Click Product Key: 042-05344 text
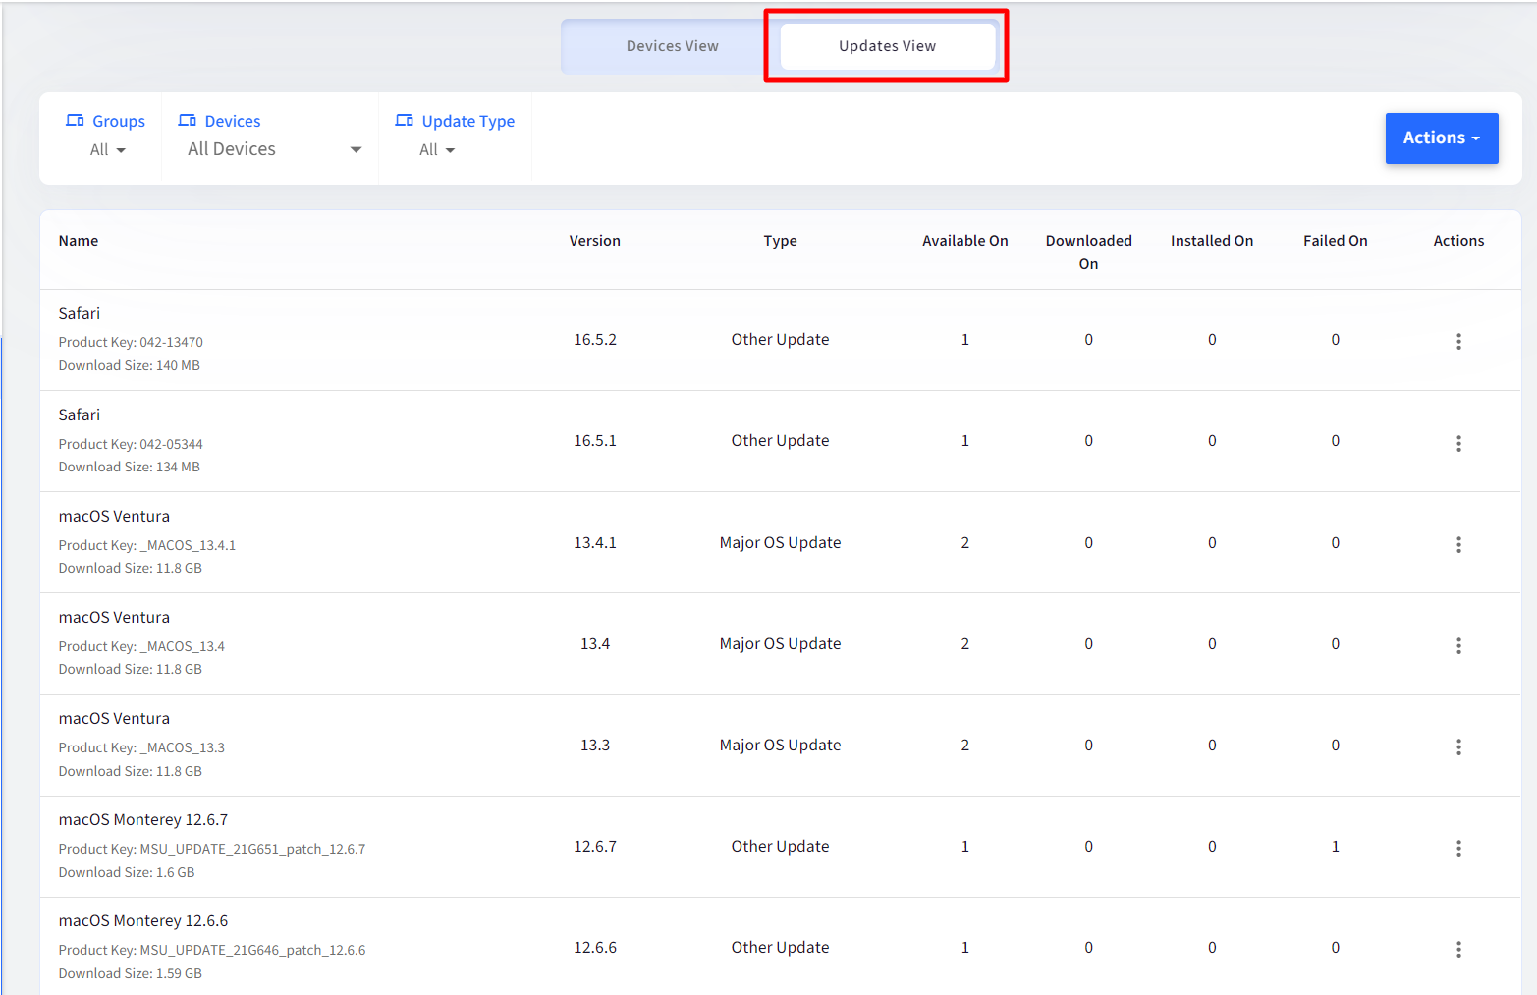 pyautogui.click(x=131, y=445)
